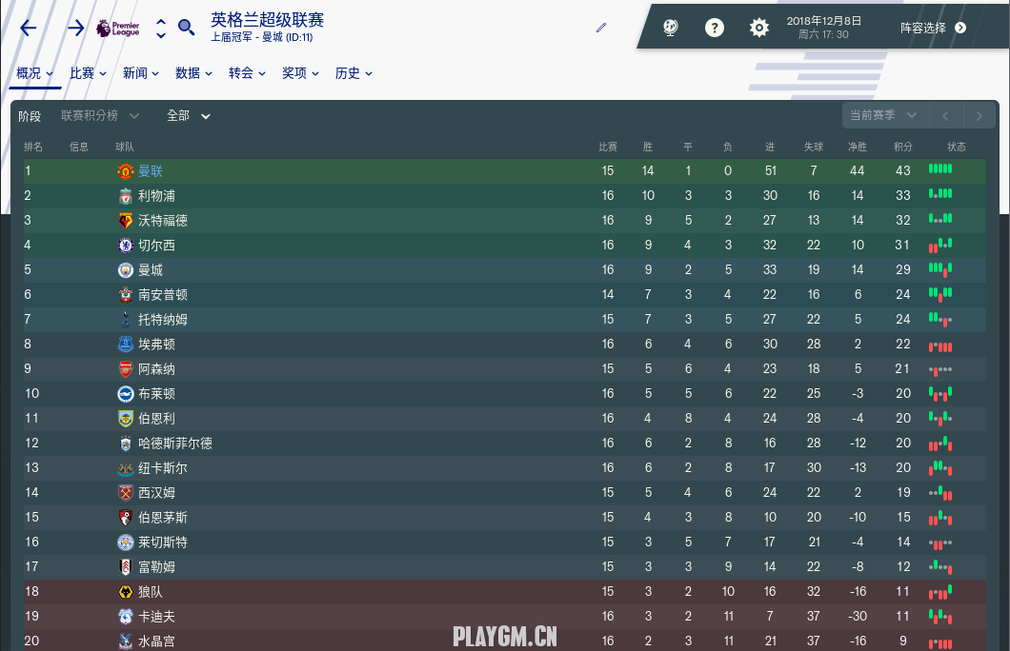The height and width of the screenshot is (651, 1010).
Task: Expand the 联赛积分榜 stage dropdown
Action: [100, 116]
